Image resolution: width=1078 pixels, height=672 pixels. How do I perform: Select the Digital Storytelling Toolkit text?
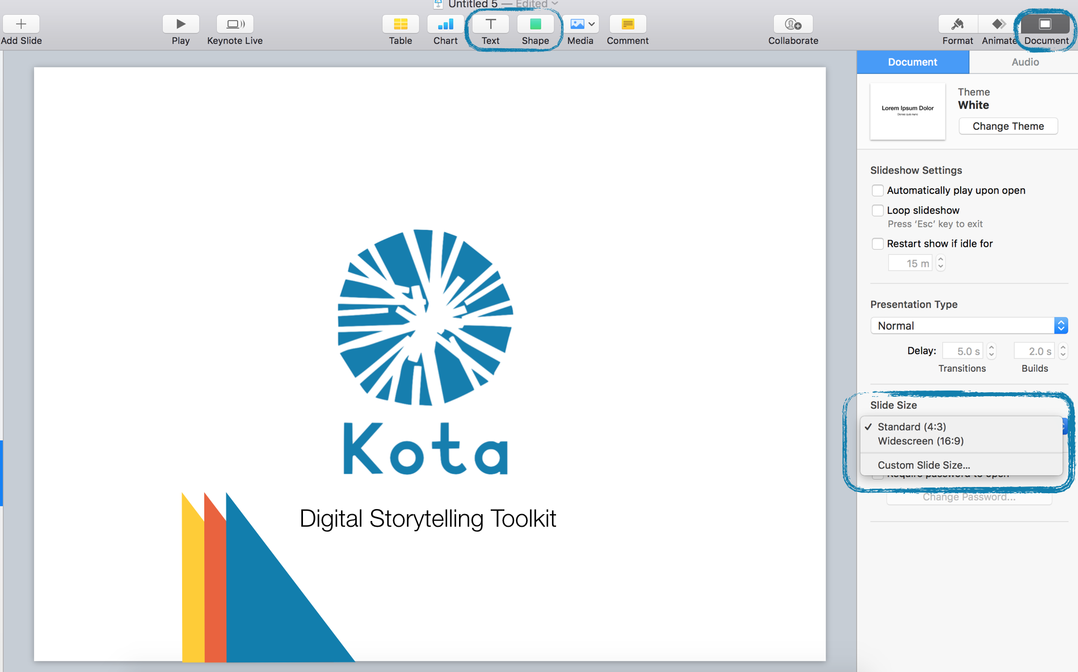(x=428, y=518)
